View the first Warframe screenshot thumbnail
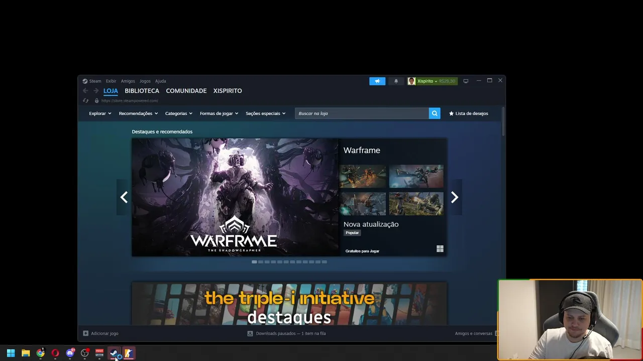Screen dimensions: 643x361 [x=363, y=176]
